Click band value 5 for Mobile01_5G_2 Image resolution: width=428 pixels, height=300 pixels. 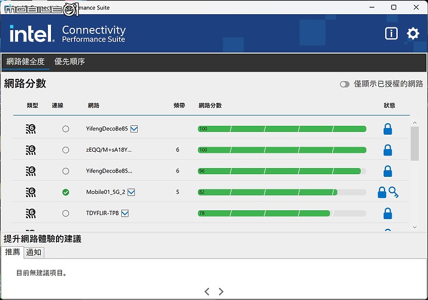click(x=178, y=192)
